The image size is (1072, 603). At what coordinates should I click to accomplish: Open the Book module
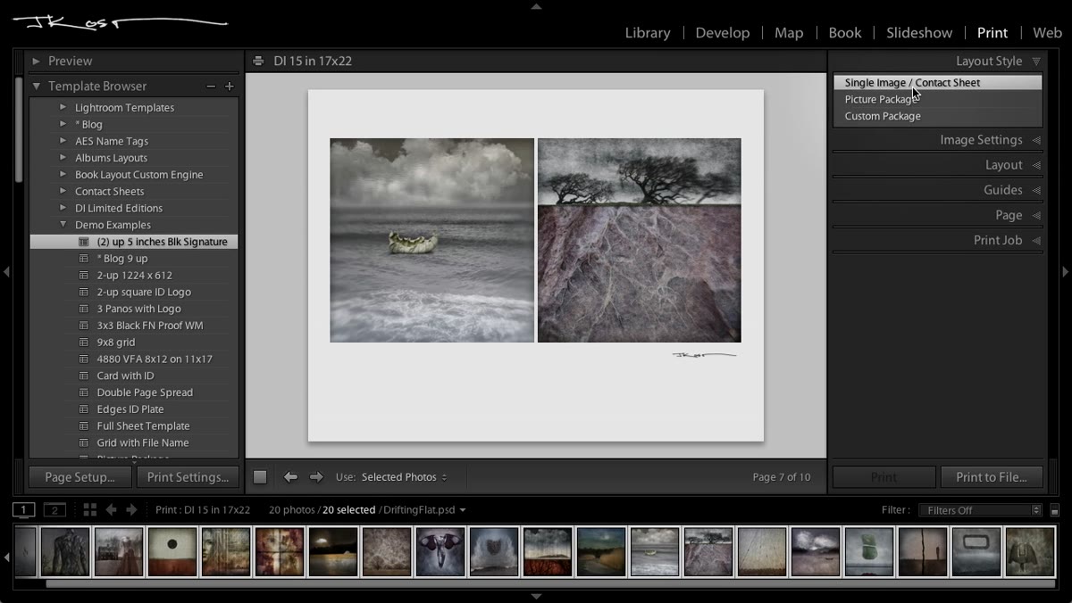point(845,33)
